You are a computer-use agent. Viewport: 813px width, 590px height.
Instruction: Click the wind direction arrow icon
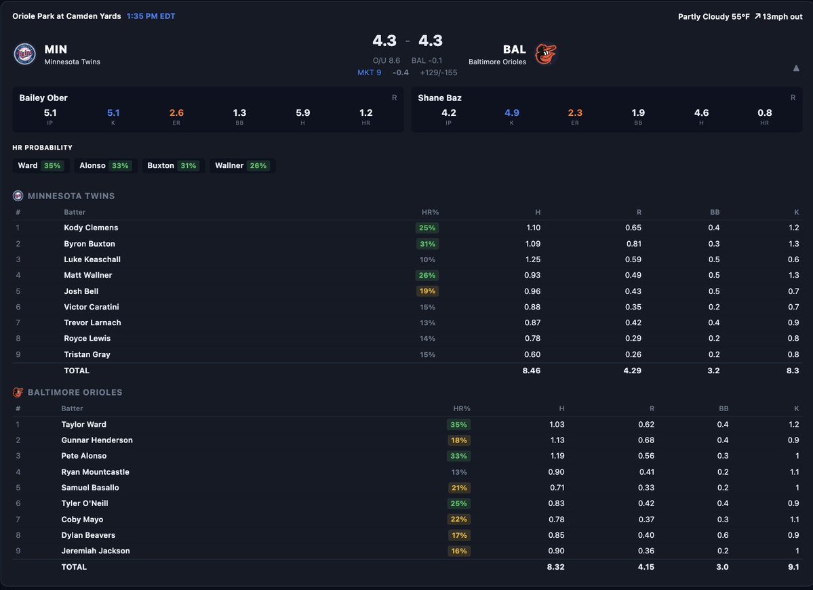point(757,16)
